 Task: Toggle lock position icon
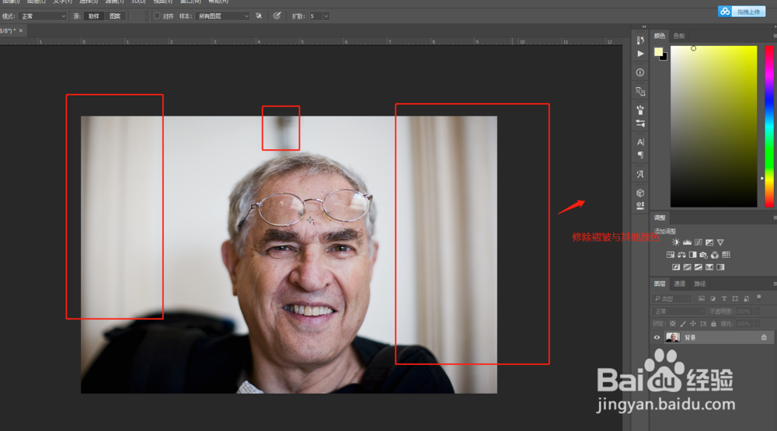click(693, 324)
